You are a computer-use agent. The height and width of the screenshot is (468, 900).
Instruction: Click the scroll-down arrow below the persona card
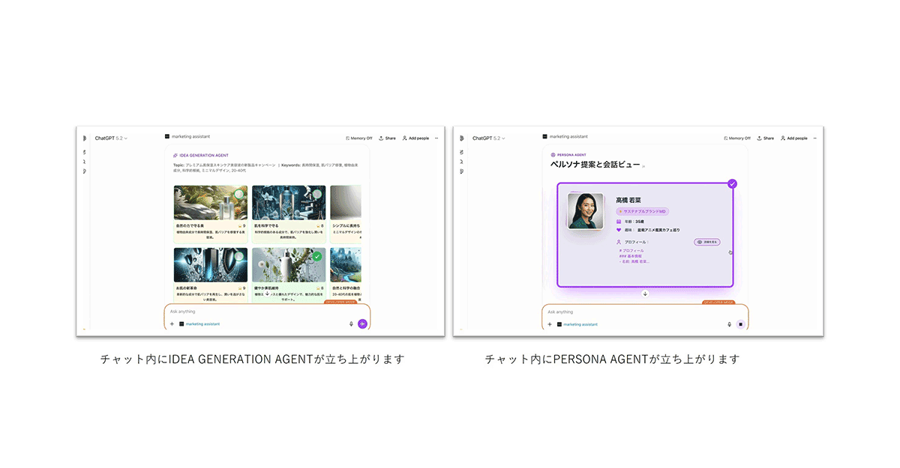(645, 294)
